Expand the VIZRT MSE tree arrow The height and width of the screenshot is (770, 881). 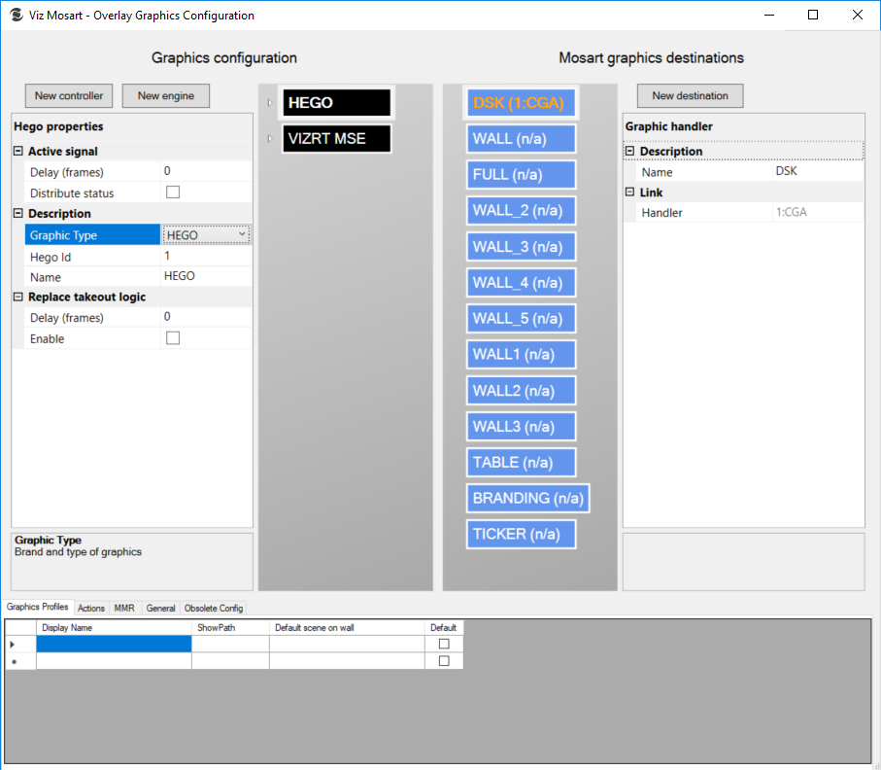(x=269, y=139)
